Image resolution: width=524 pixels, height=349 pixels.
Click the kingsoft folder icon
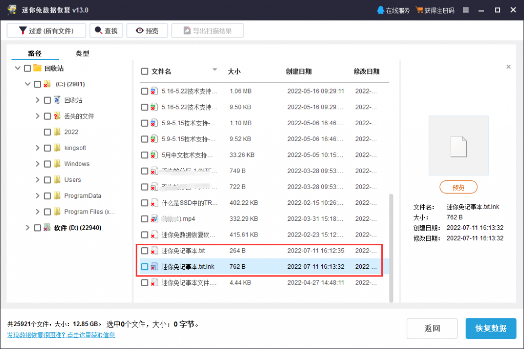pyautogui.click(x=57, y=148)
